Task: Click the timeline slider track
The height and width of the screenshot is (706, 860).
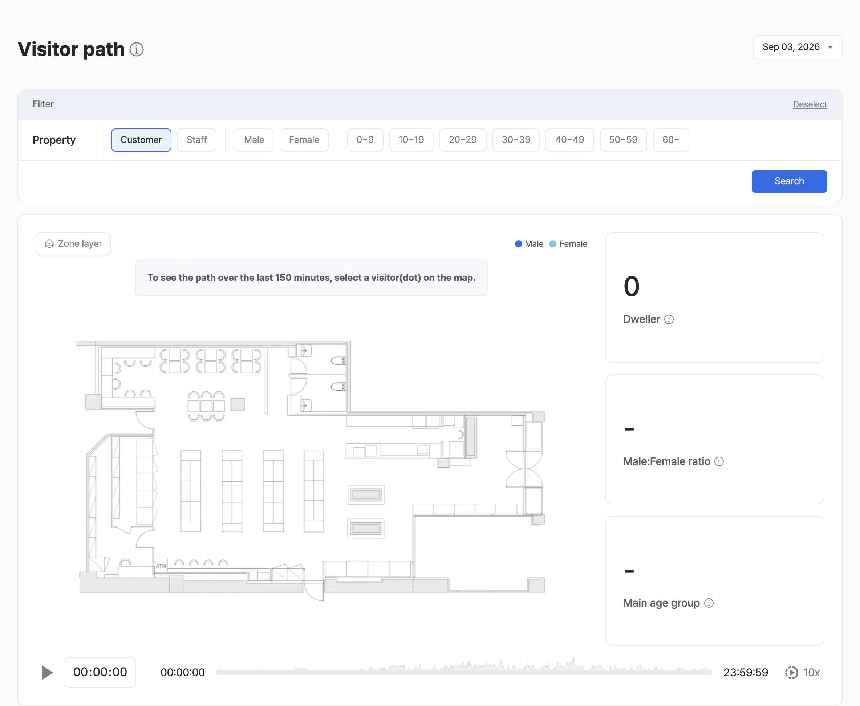Action: coord(464,672)
